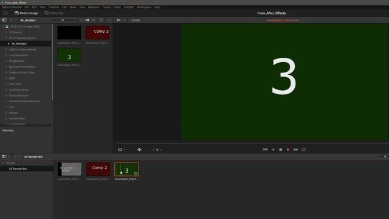
Task: Toggle the media pool bin list panel icon
Action: tap(4, 157)
